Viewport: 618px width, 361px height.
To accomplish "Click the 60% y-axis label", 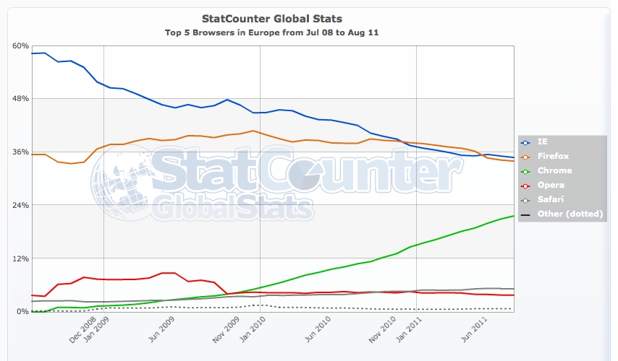I will pos(20,45).
